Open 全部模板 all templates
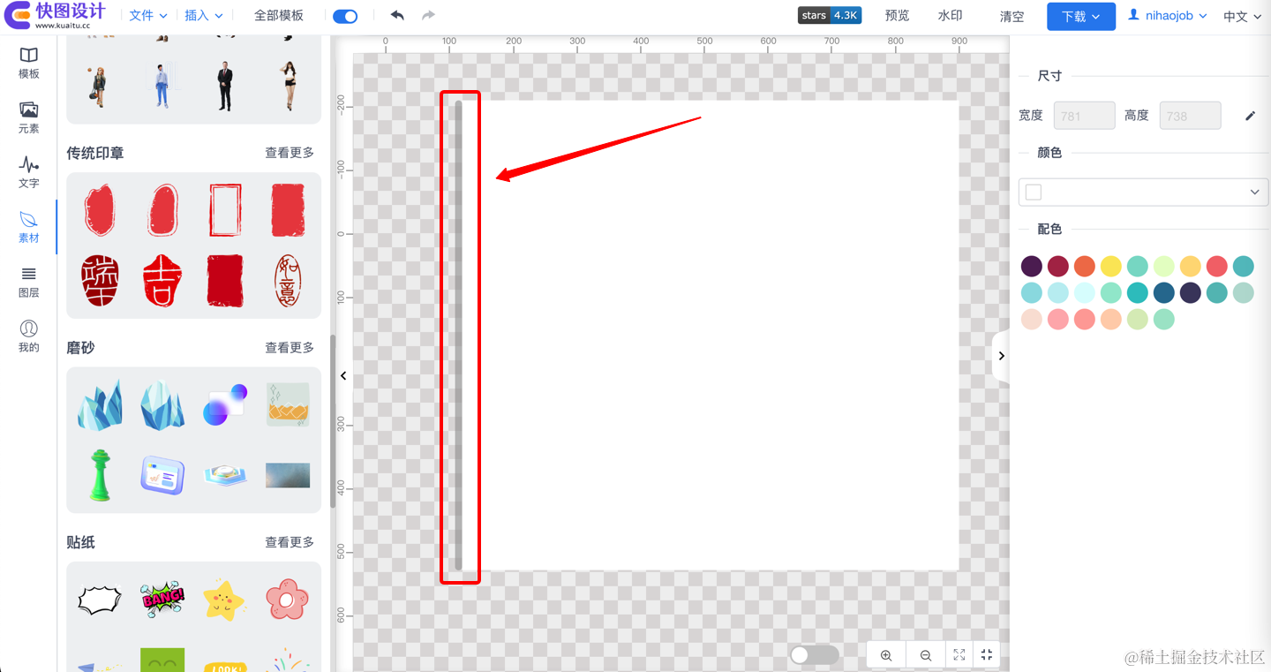The height and width of the screenshot is (672, 1271). pyautogui.click(x=279, y=16)
